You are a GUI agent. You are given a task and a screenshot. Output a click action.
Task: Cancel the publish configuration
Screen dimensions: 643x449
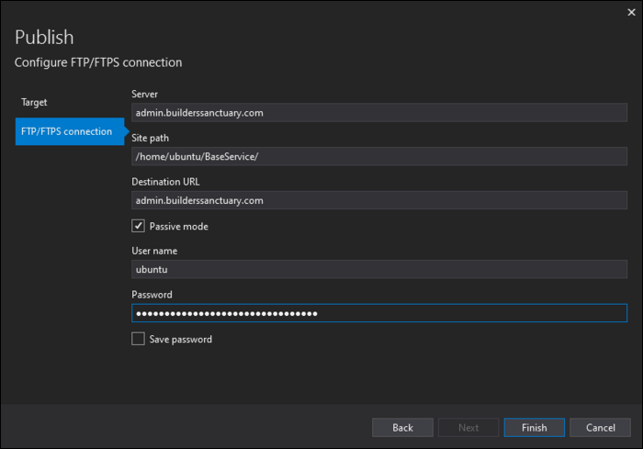(x=600, y=428)
